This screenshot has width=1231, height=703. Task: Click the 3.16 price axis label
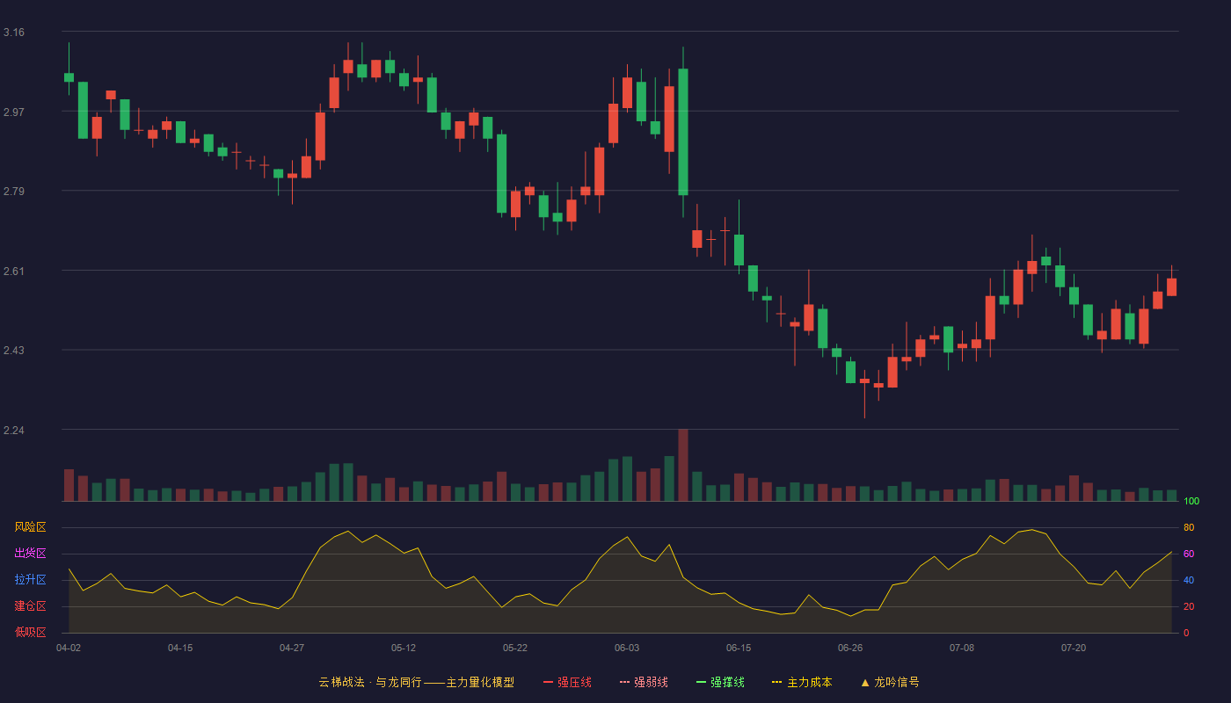coord(14,33)
